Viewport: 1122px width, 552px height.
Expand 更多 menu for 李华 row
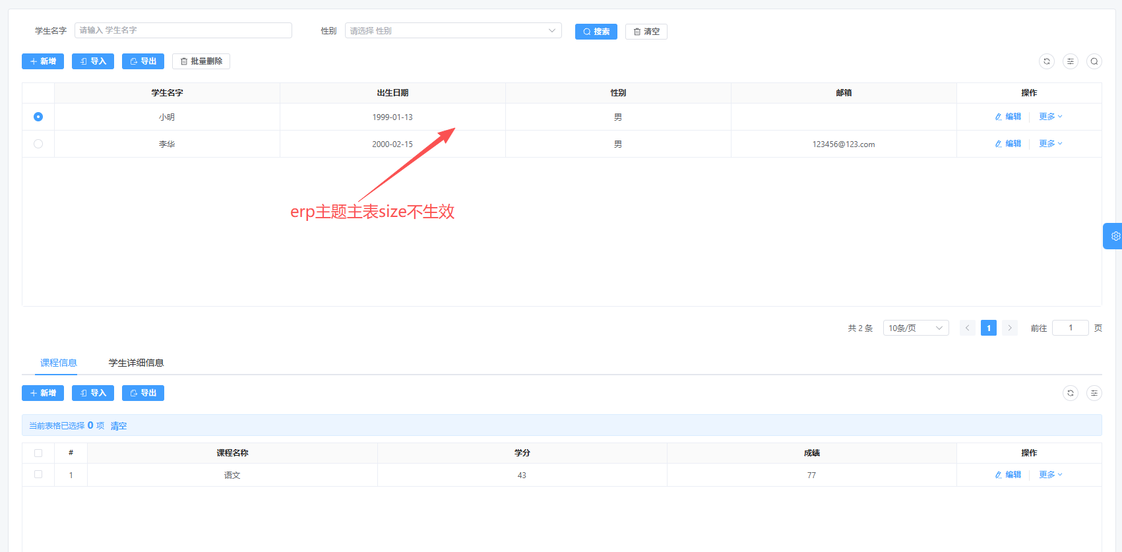tap(1050, 144)
